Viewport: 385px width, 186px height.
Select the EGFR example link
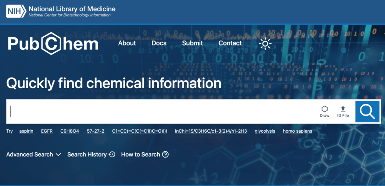(x=47, y=131)
